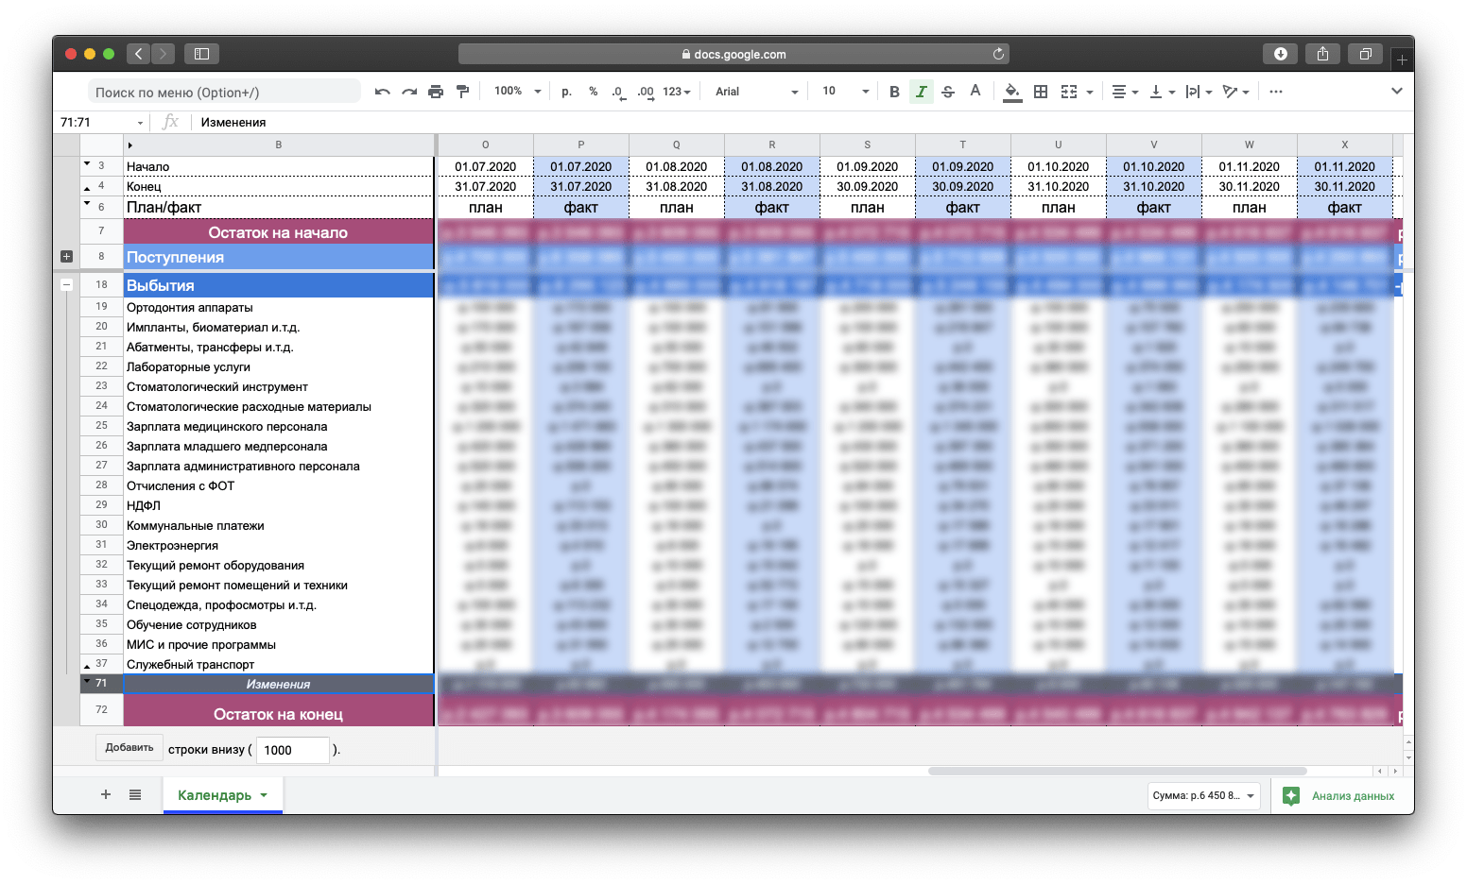Screen dimensions: 1467x884
Task: Open the zoom 100% dropdown
Action: 517,92
